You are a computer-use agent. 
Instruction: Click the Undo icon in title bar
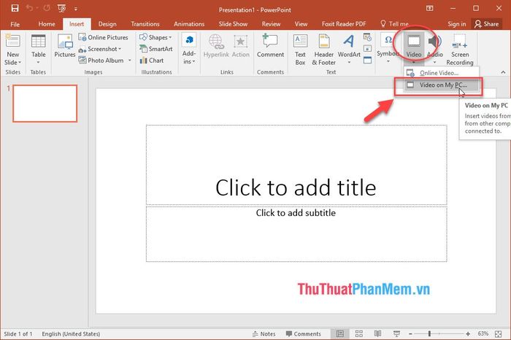click(x=29, y=8)
